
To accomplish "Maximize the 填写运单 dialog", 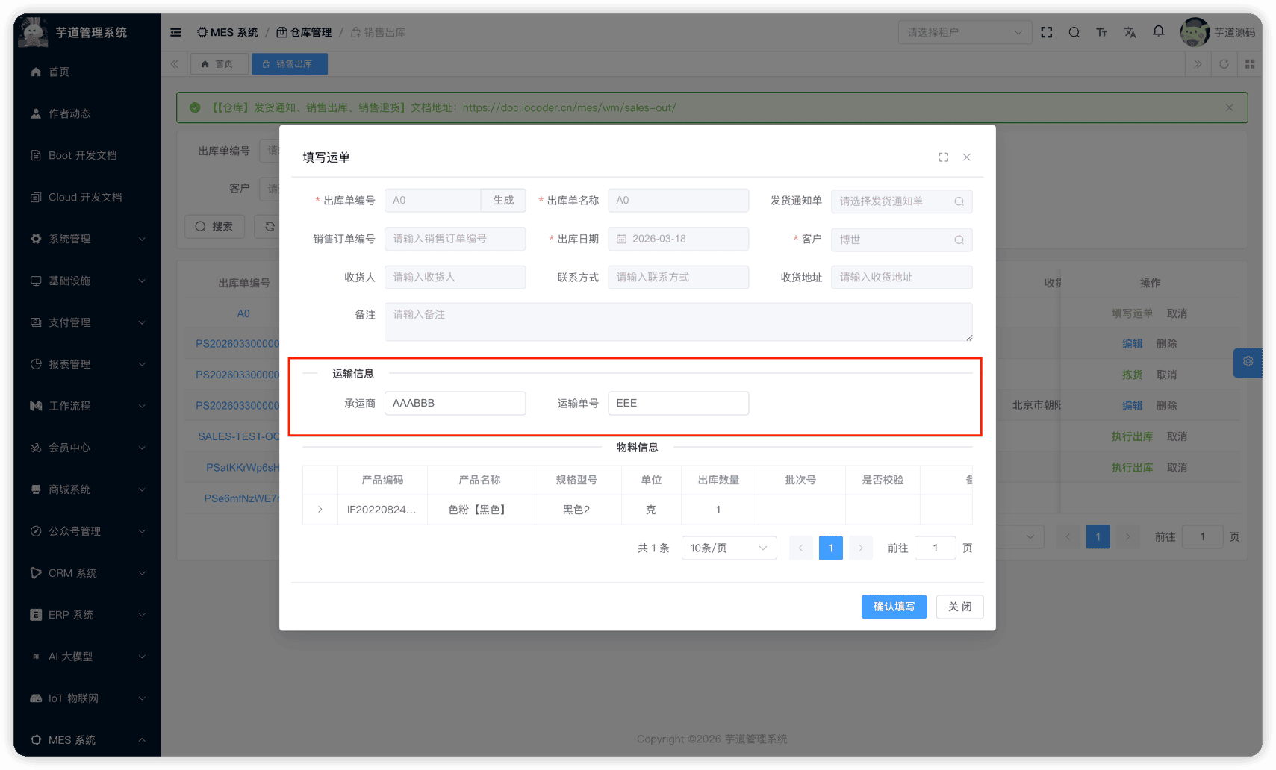I will coord(943,157).
